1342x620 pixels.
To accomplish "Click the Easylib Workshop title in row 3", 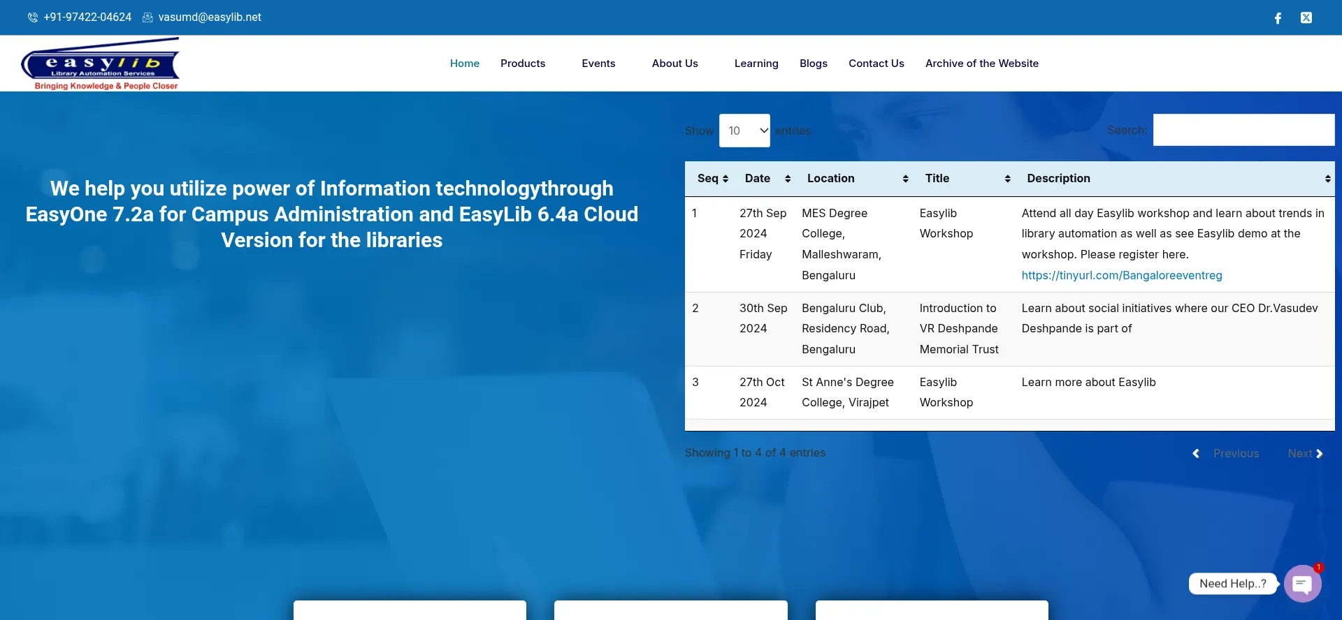I will [x=946, y=392].
